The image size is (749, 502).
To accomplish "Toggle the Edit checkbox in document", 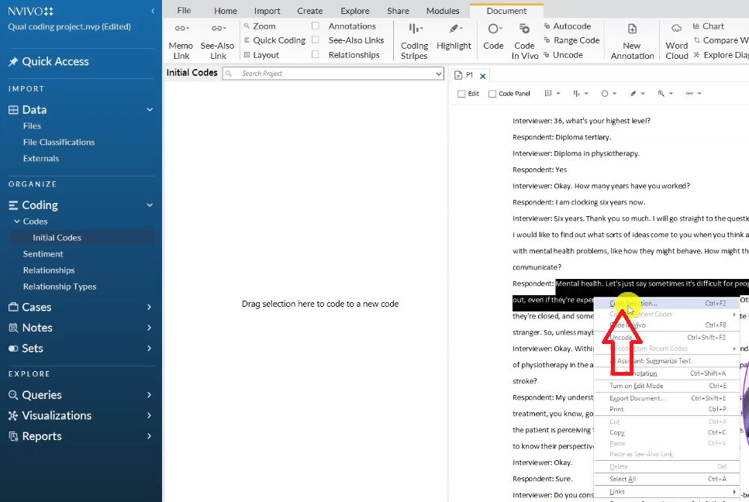I will pyautogui.click(x=462, y=94).
